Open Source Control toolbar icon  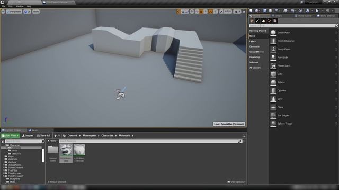coord(256,11)
